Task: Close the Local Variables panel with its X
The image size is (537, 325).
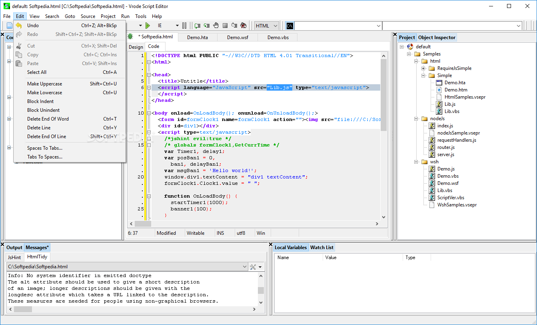Action: tap(270, 245)
